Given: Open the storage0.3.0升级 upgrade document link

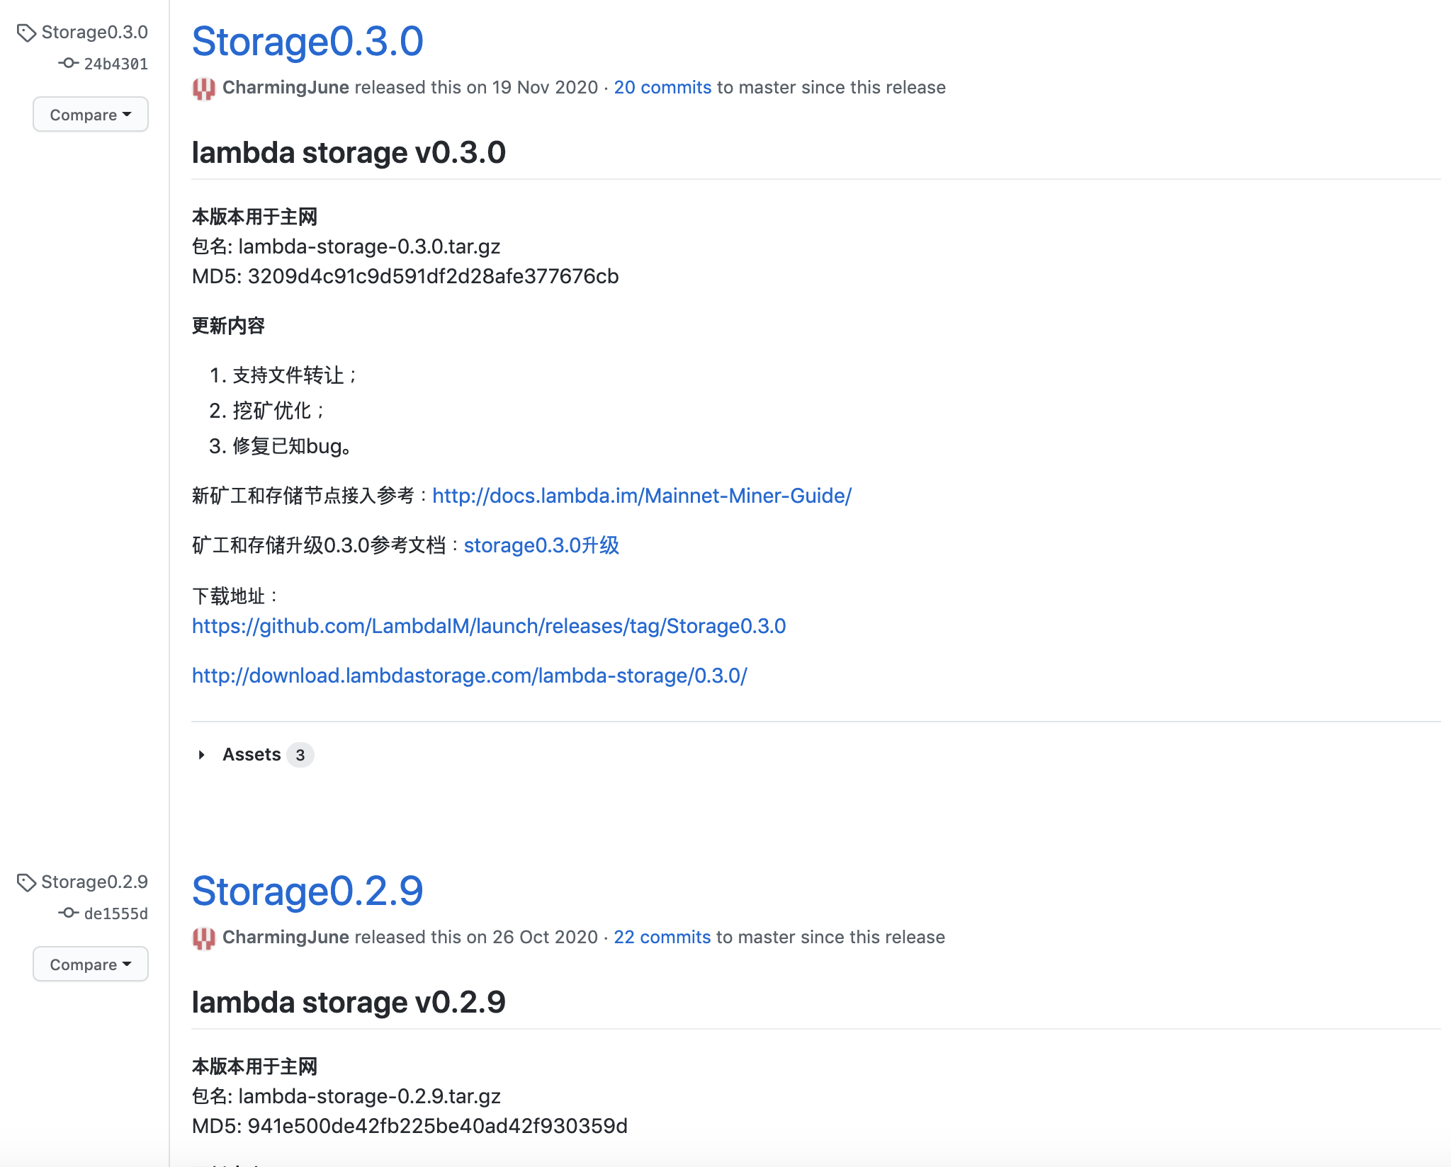Looking at the screenshot, I should coord(541,545).
